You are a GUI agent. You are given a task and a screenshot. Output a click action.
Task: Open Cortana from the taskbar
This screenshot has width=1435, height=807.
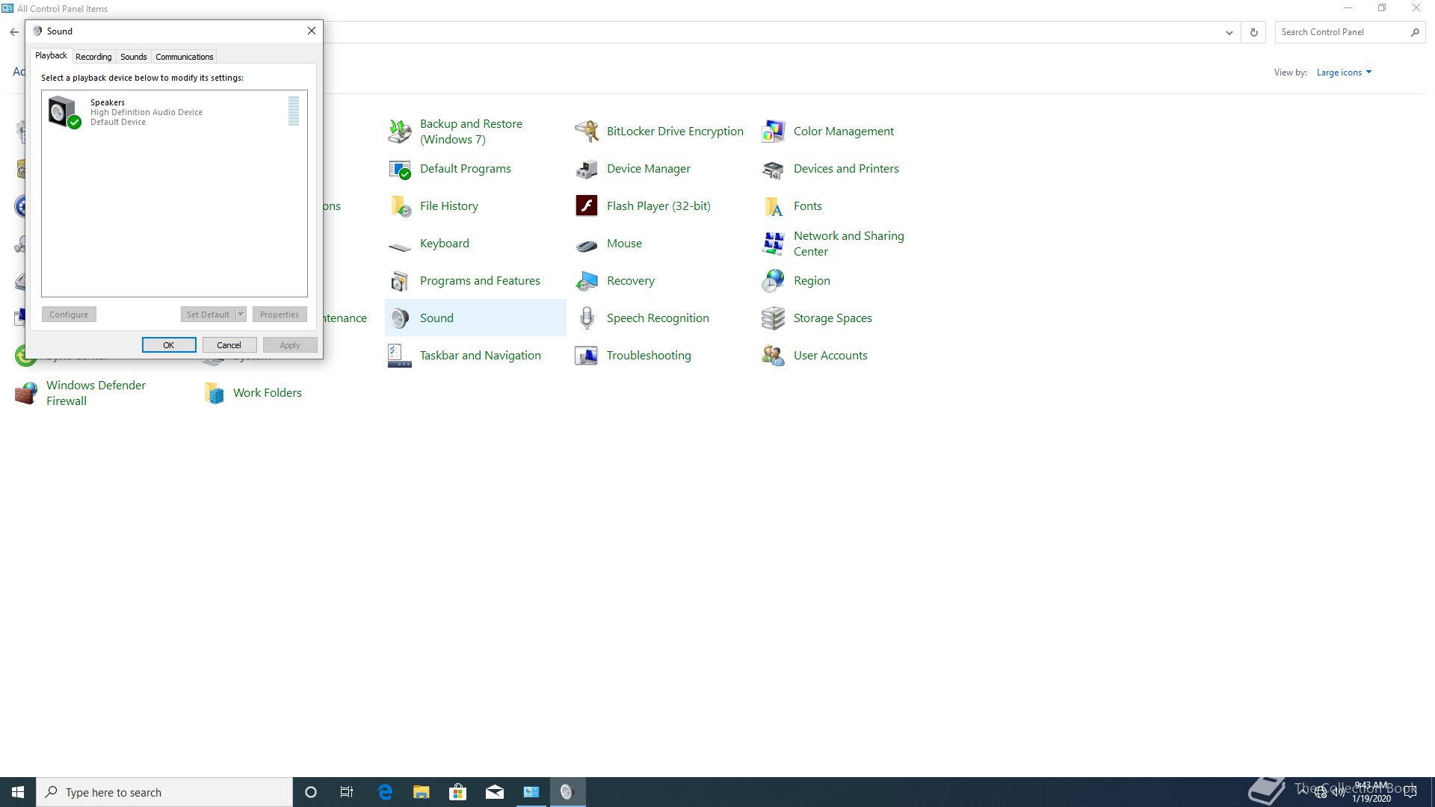tap(311, 792)
